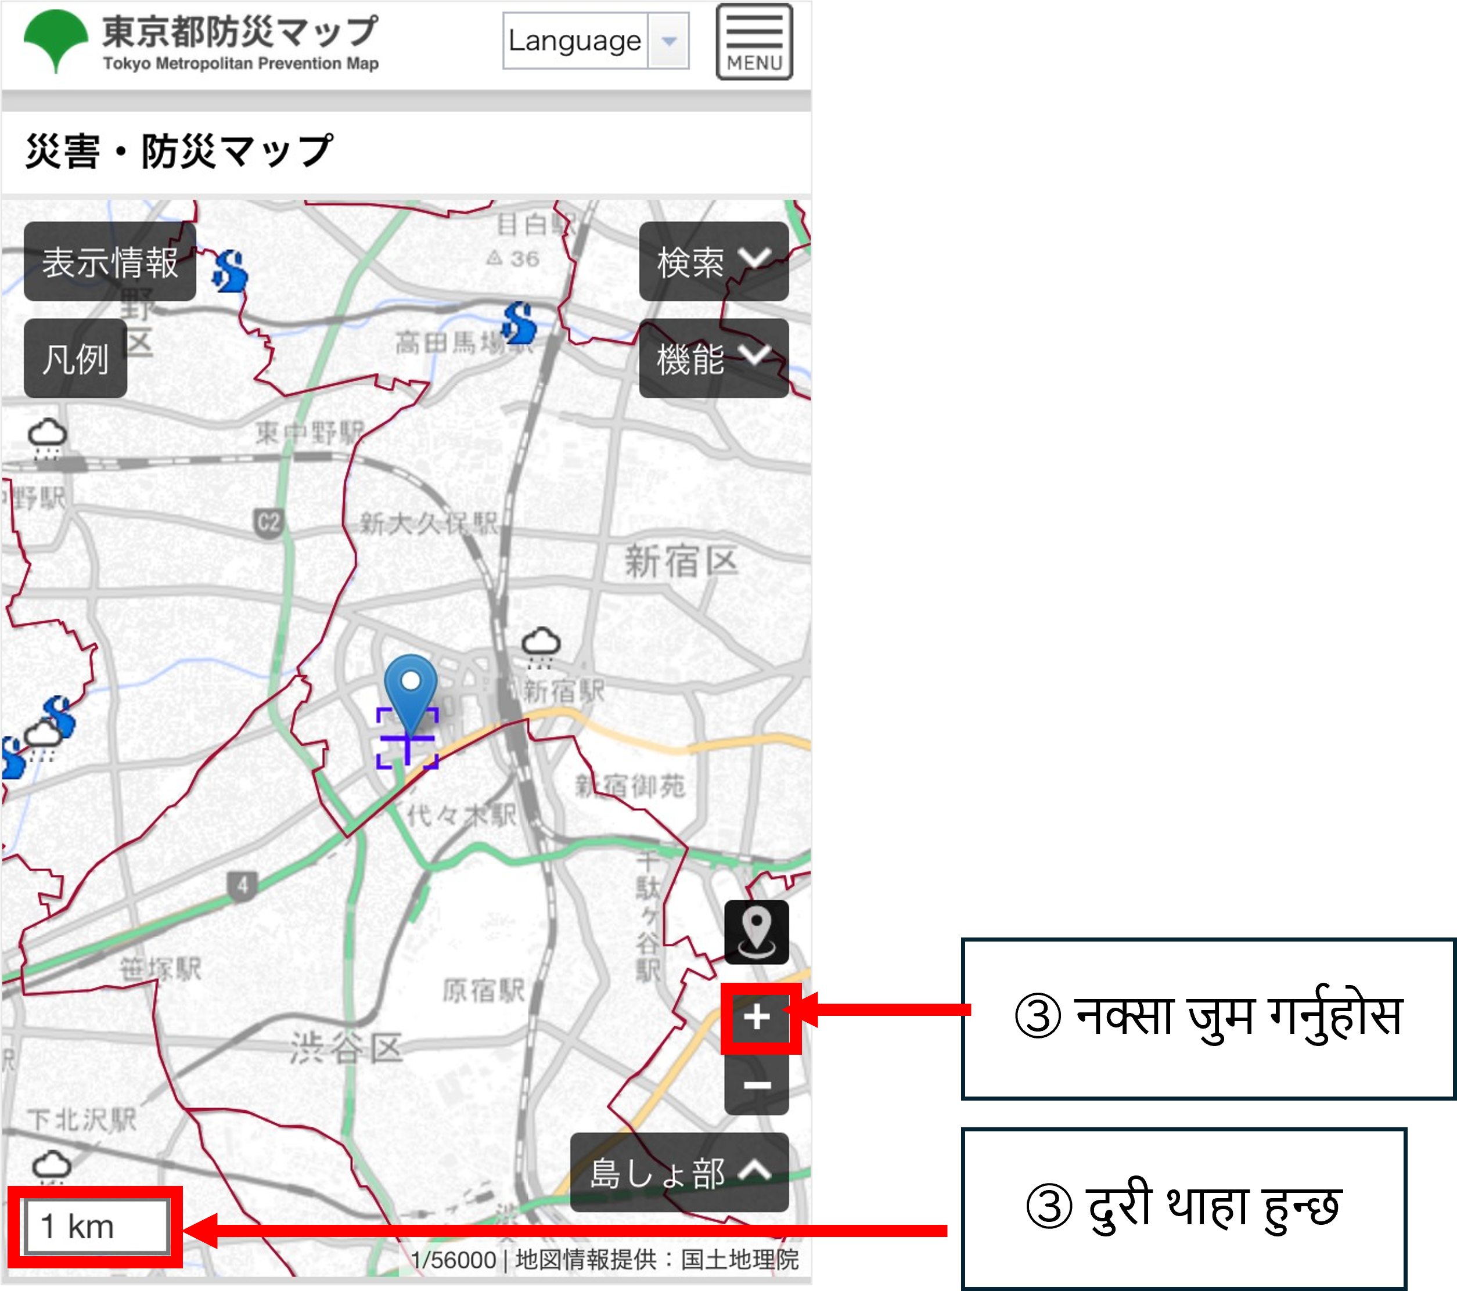Click the current location pin icon
The height and width of the screenshot is (1291, 1457).
(756, 931)
